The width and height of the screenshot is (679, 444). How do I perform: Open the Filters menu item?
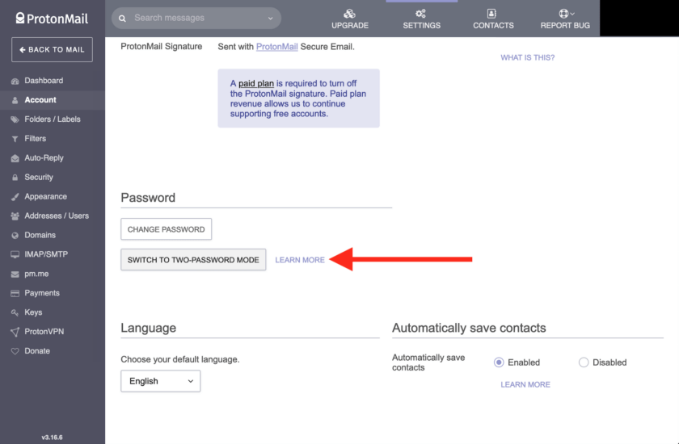(35, 139)
